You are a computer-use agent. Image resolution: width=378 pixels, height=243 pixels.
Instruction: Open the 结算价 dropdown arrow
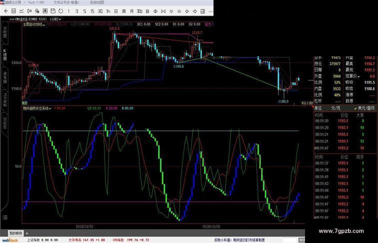358,76
